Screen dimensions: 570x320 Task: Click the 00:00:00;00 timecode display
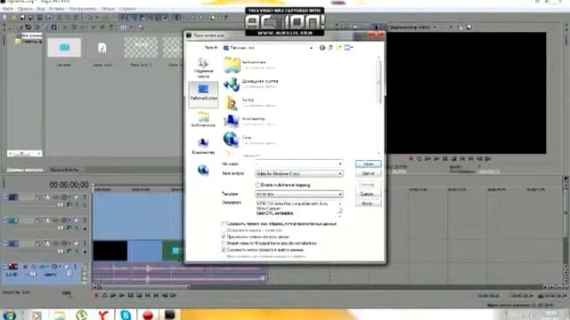pyautogui.click(x=69, y=185)
